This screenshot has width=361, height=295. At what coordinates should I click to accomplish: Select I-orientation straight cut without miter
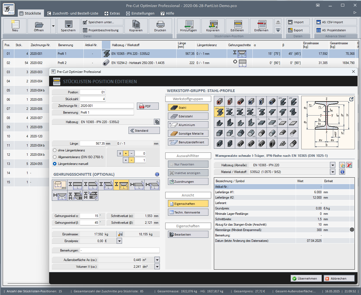[x=75, y=185]
